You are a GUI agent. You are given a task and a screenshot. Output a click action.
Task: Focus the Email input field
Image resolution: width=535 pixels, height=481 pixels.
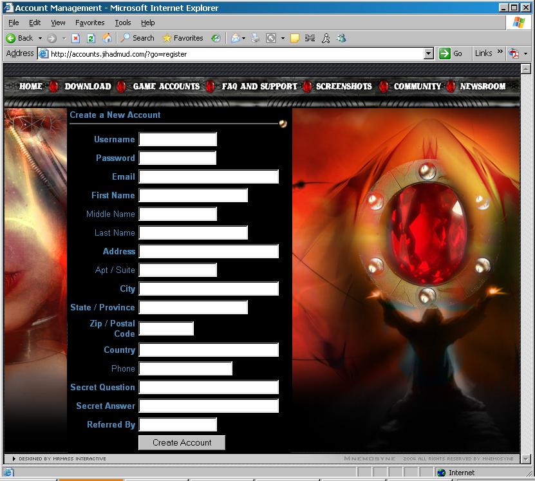click(209, 176)
